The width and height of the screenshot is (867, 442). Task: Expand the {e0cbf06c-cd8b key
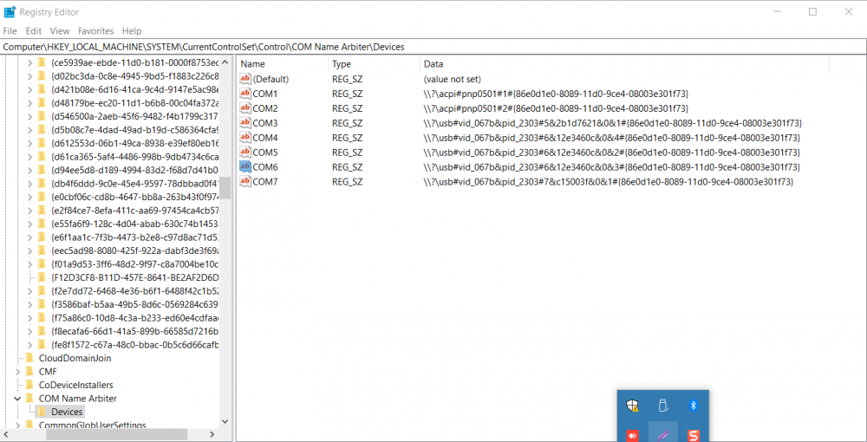pyautogui.click(x=29, y=197)
